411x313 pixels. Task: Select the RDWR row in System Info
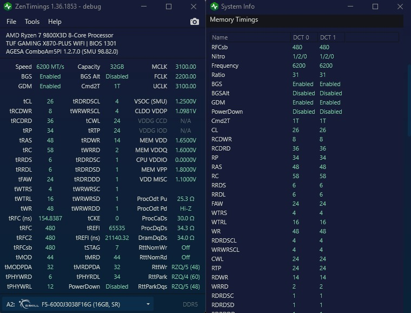coord(304,277)
